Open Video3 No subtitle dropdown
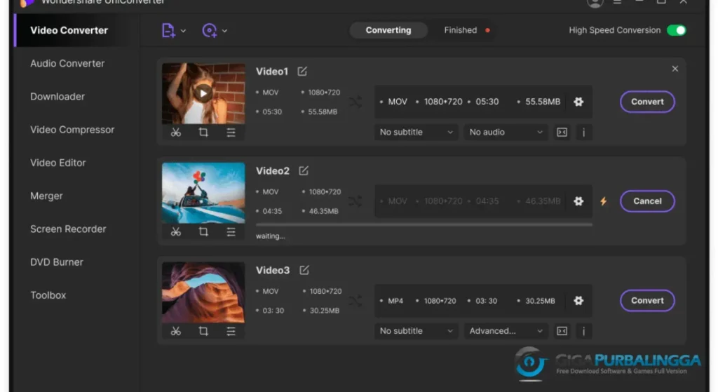 [416, 330]
